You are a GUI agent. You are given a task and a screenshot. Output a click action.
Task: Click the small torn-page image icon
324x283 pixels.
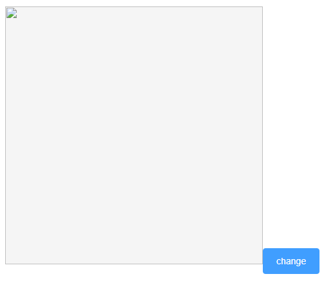(12, 13)
